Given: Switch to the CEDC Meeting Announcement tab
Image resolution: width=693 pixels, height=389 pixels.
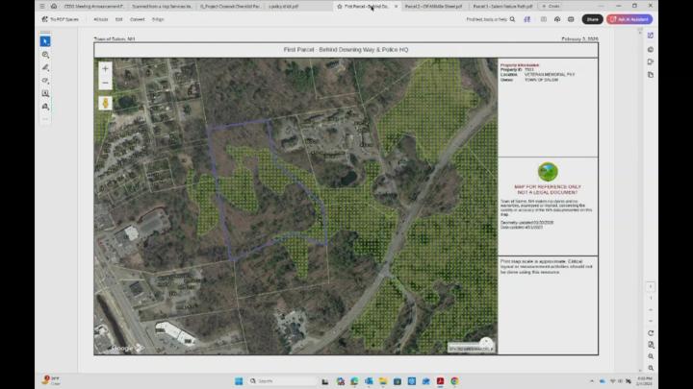Looking at the screenshot, I should pos(85,6).
